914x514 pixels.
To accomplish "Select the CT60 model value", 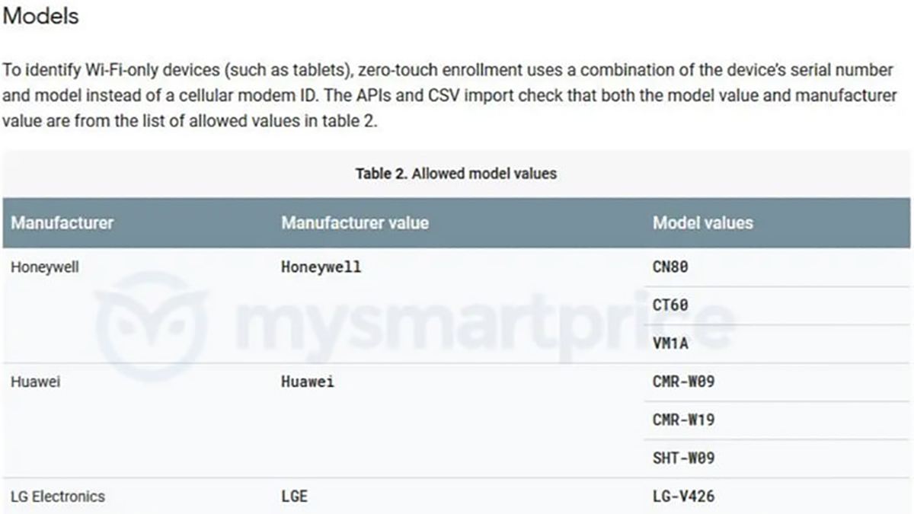I will 670,305.
